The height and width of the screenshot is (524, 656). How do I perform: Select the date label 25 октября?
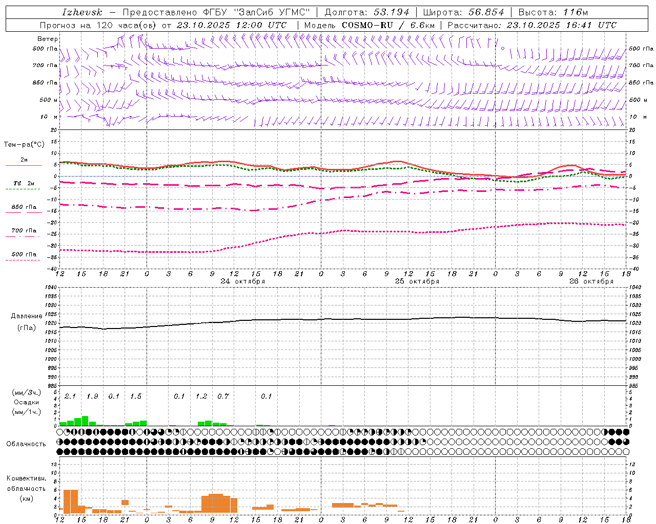click(x=417, y=281)
